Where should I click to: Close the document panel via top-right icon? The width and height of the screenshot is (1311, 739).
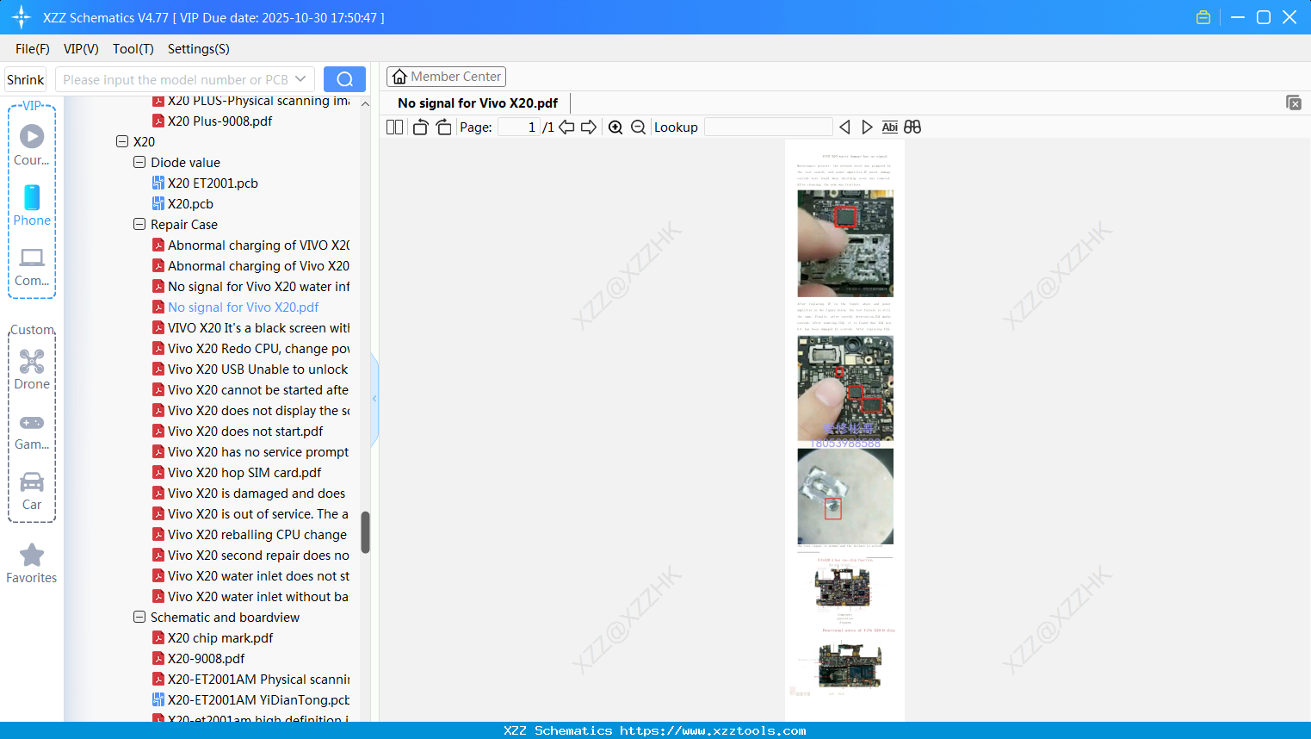pyautogui.click(x=1293, y=102)
